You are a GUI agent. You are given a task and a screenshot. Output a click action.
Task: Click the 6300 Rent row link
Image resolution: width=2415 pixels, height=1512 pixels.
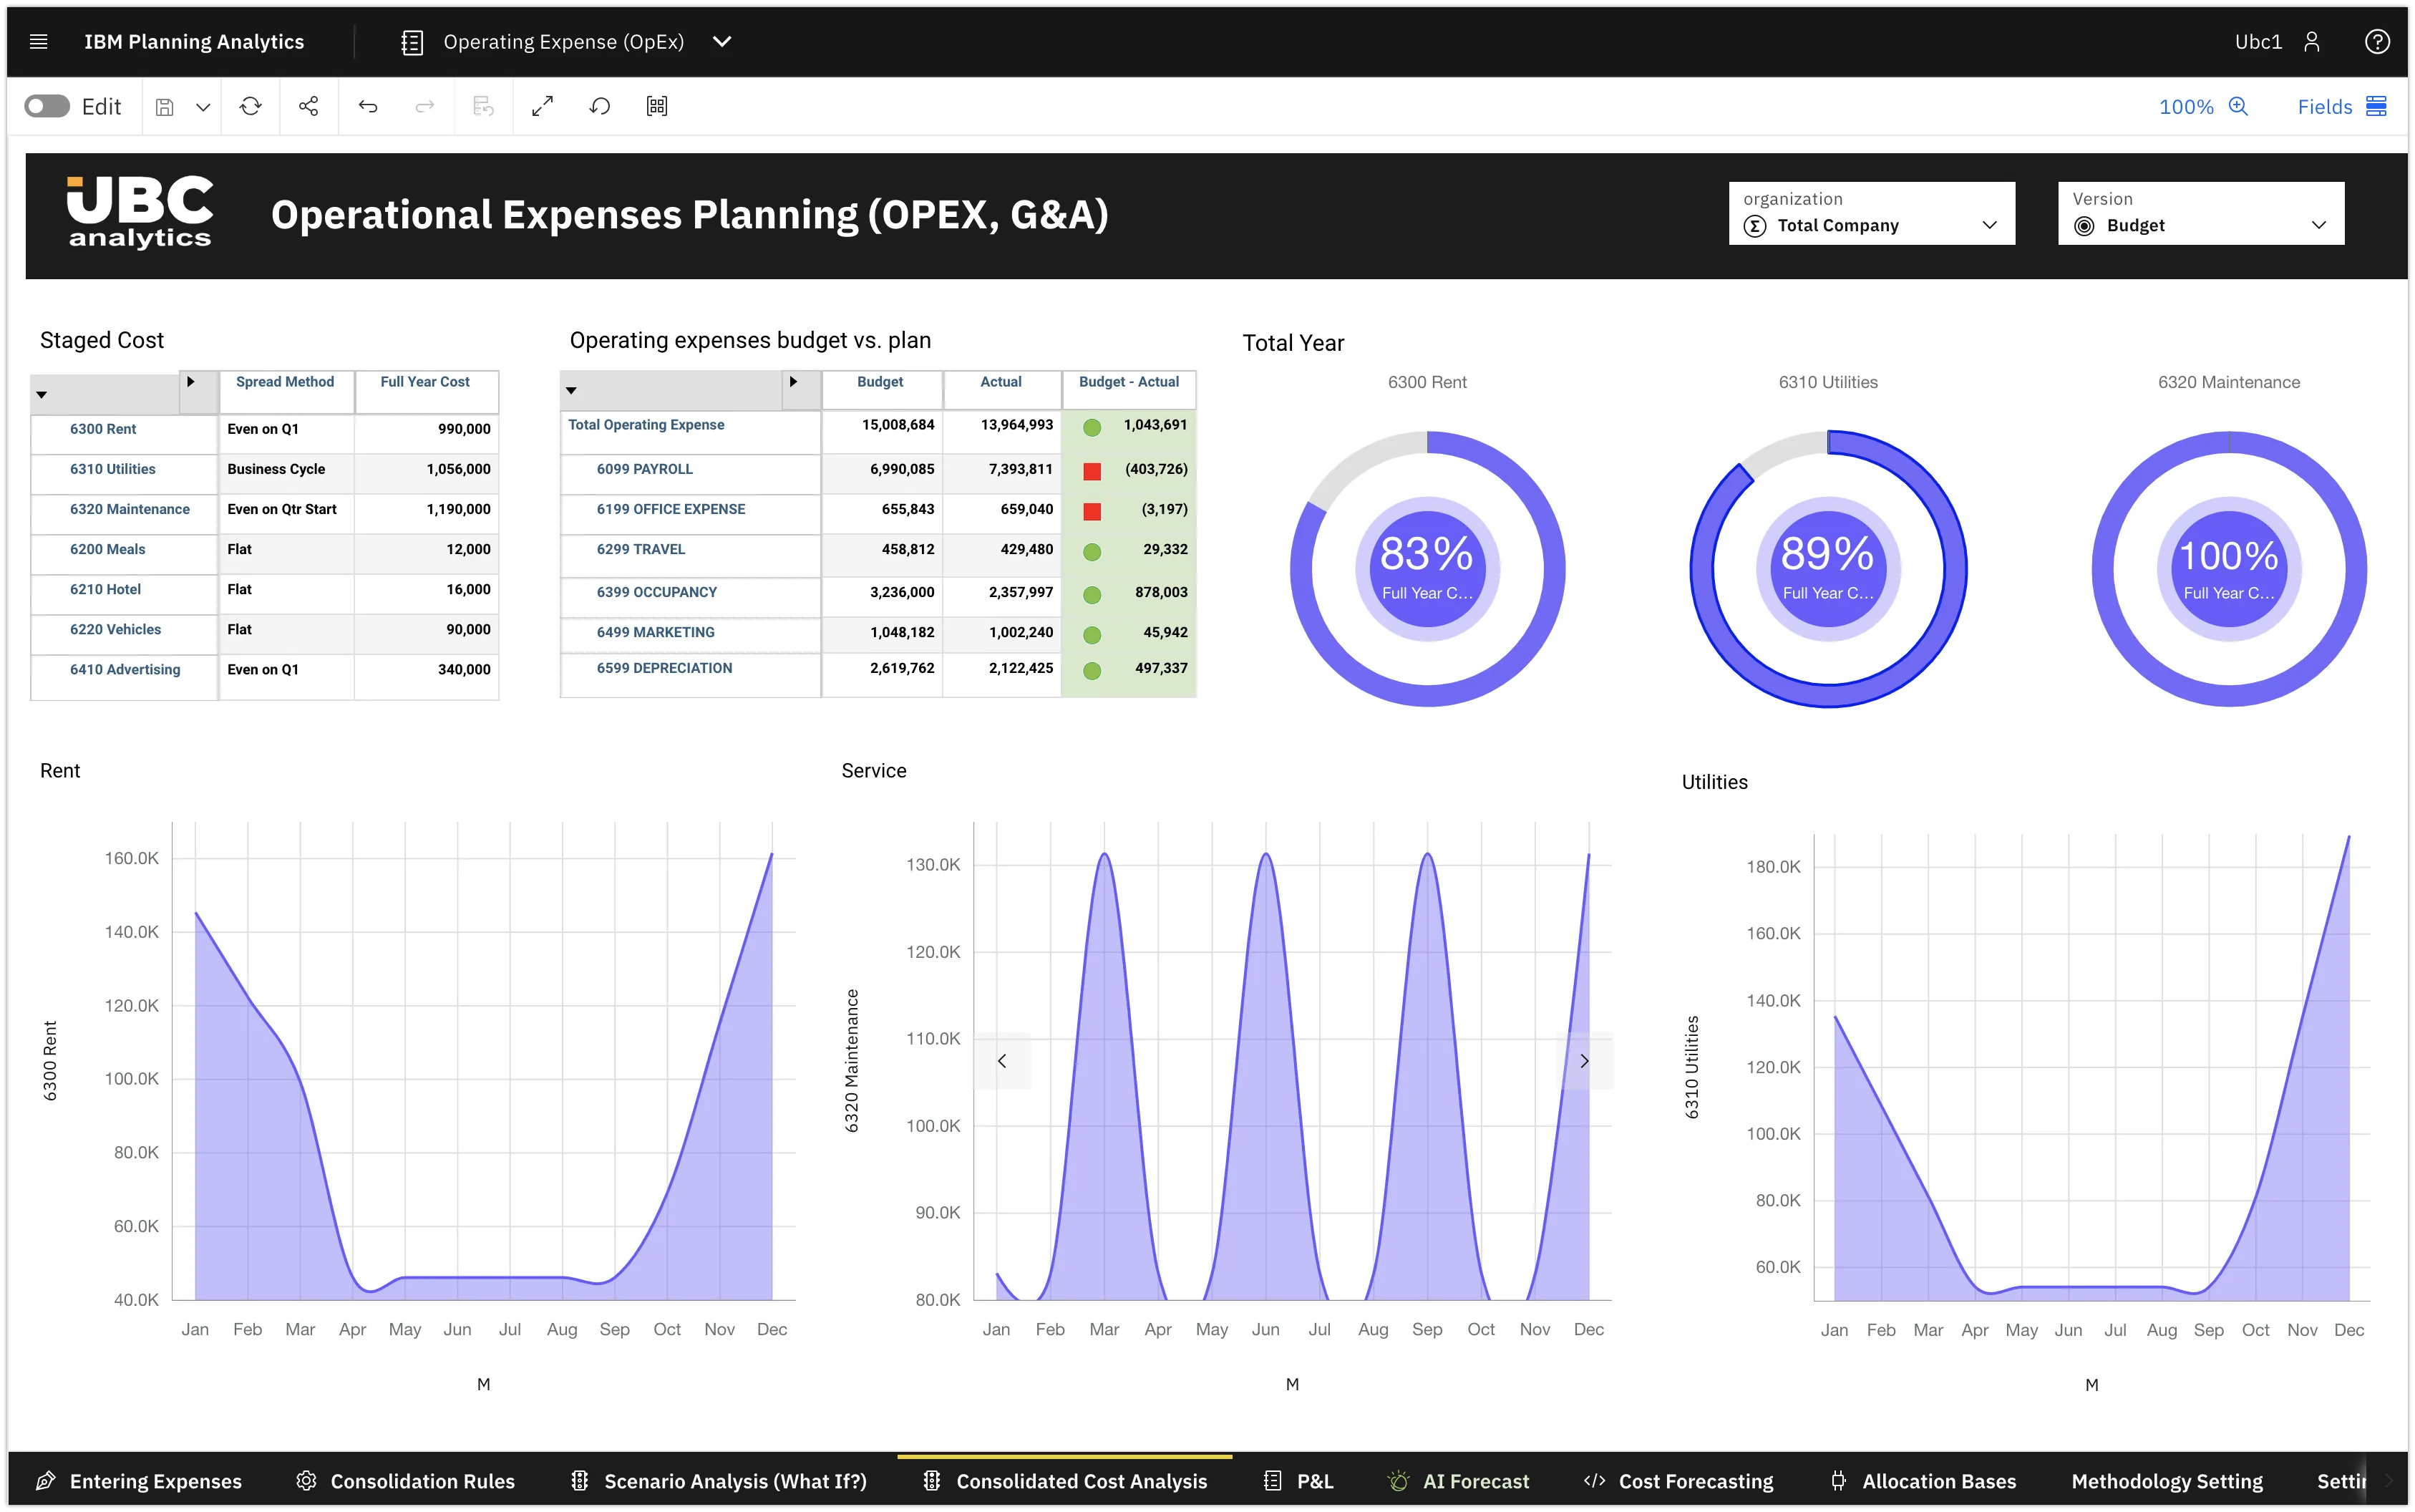[x=103, y=429]
